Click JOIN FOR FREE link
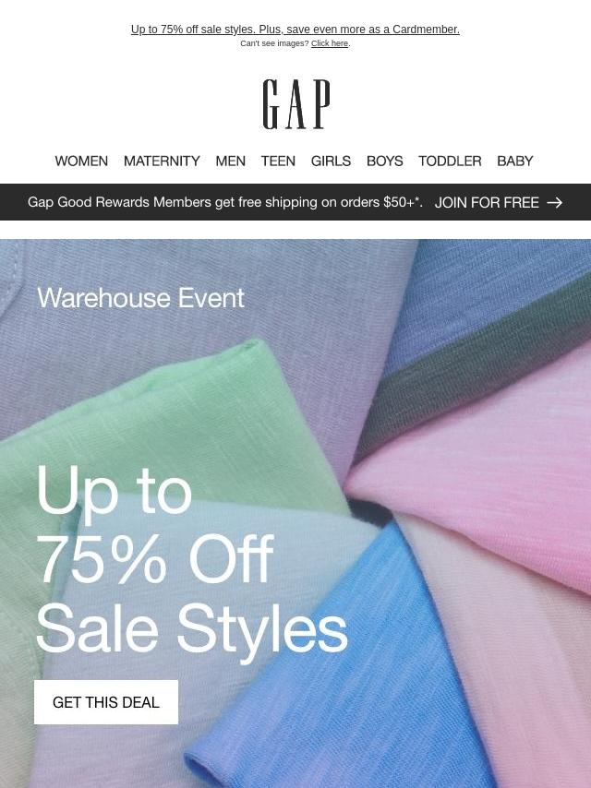 click(x=487, y=202)
